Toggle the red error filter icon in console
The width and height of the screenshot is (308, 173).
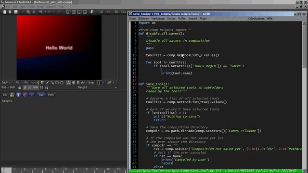coord(25,95)
